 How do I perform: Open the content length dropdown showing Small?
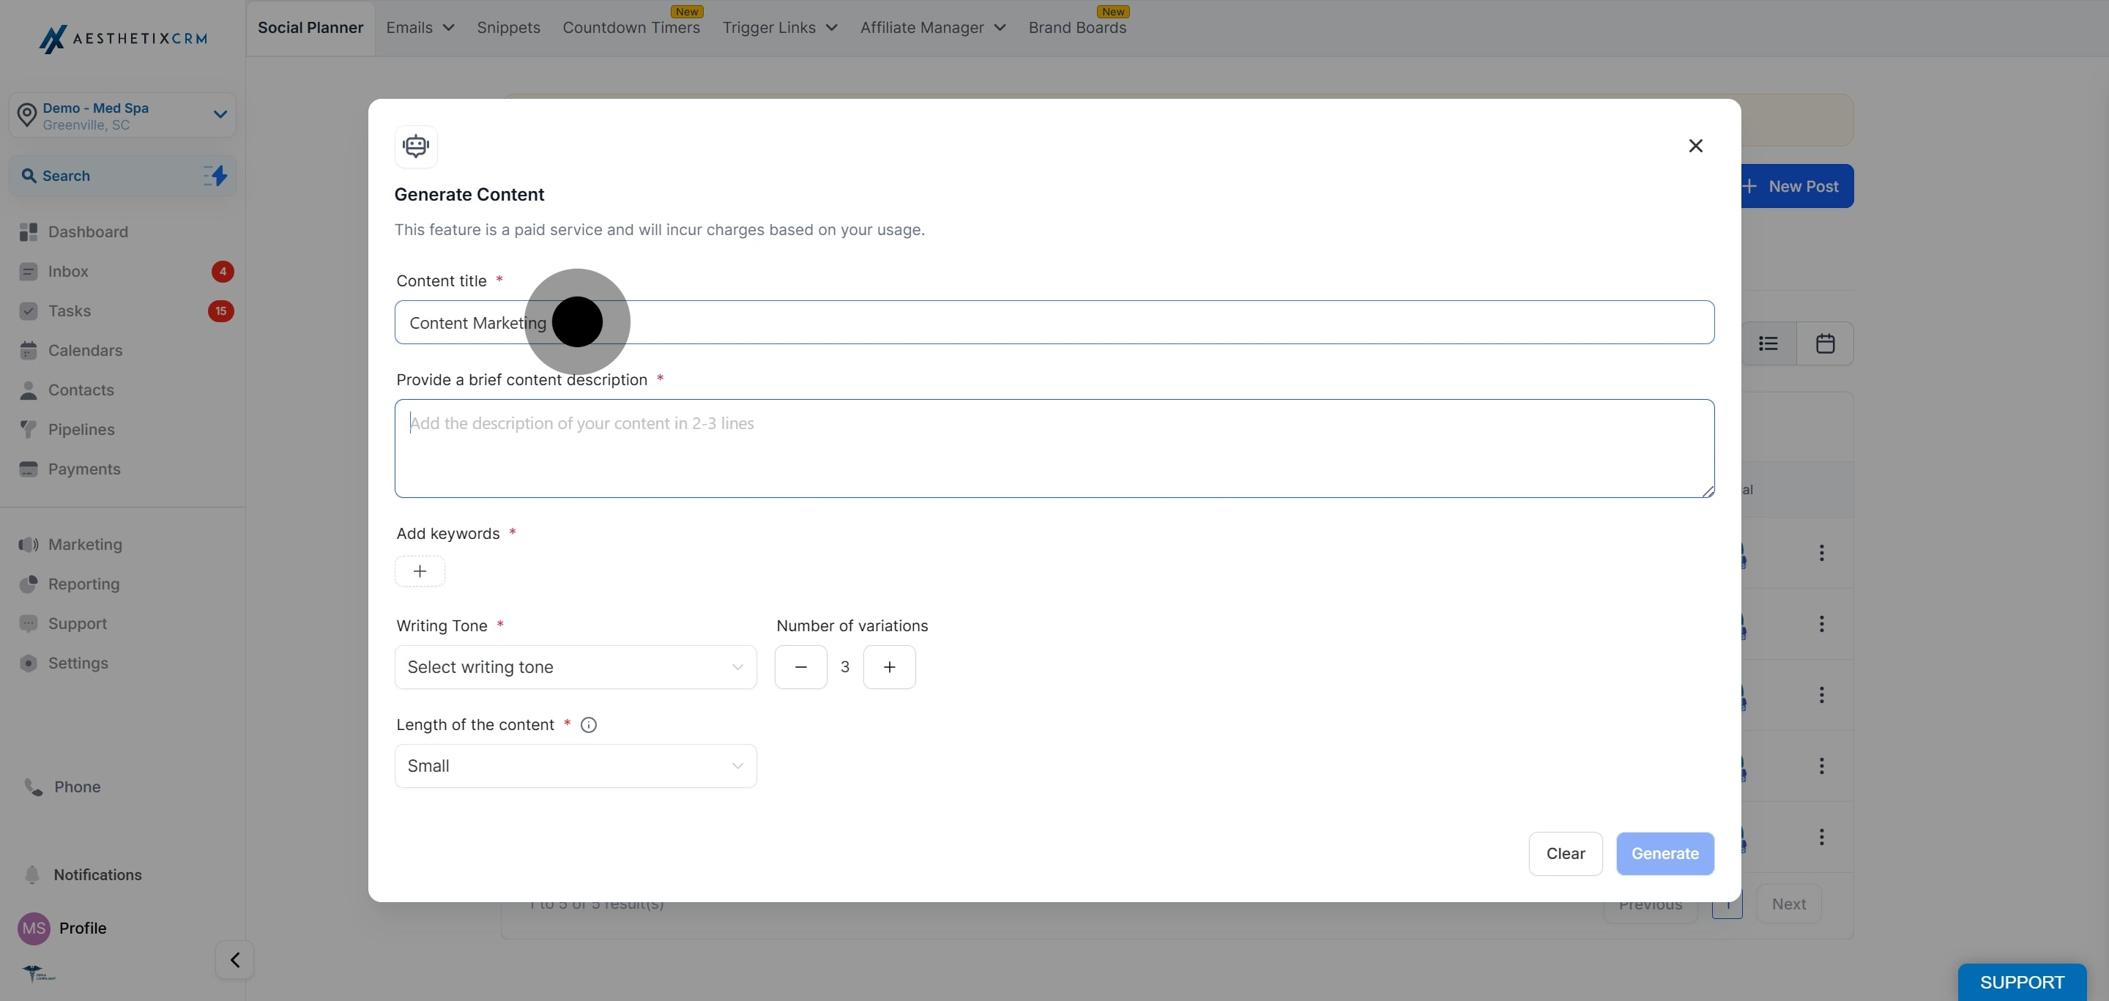(x=575, y=766)
